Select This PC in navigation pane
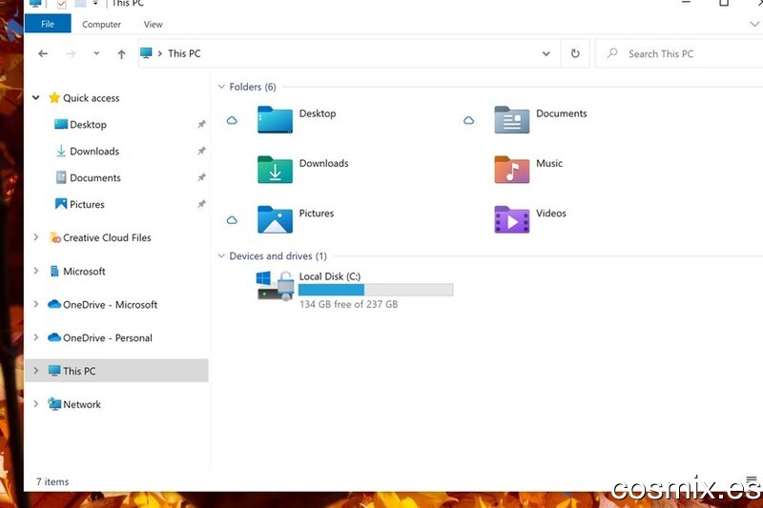The width and height of the screenshot is (763, 508). 79,371
